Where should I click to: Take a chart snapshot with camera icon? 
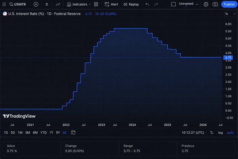215,5
